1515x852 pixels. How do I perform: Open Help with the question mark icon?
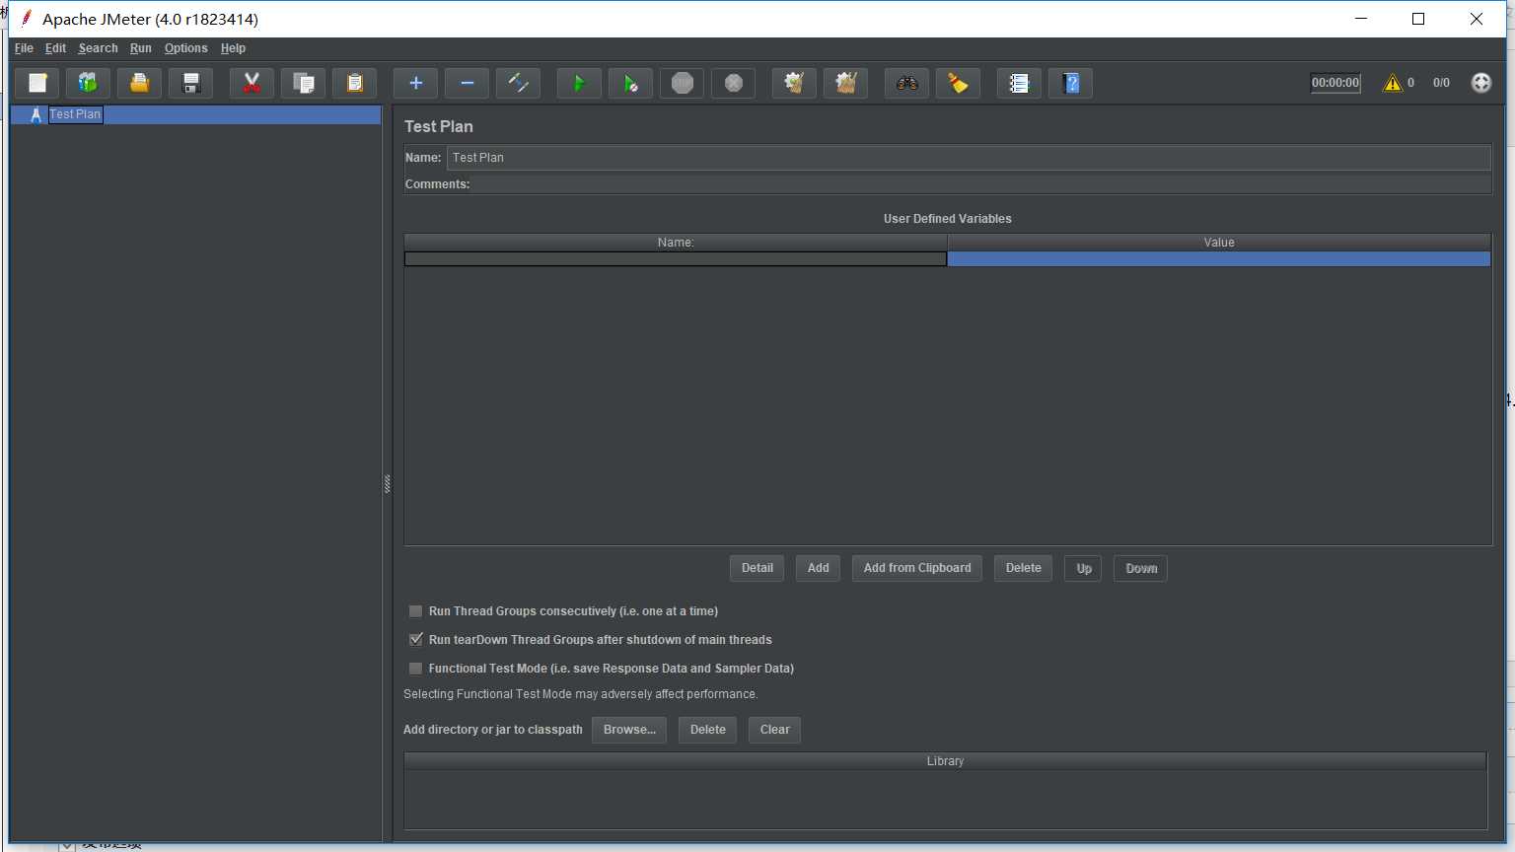pos(1070,84)
